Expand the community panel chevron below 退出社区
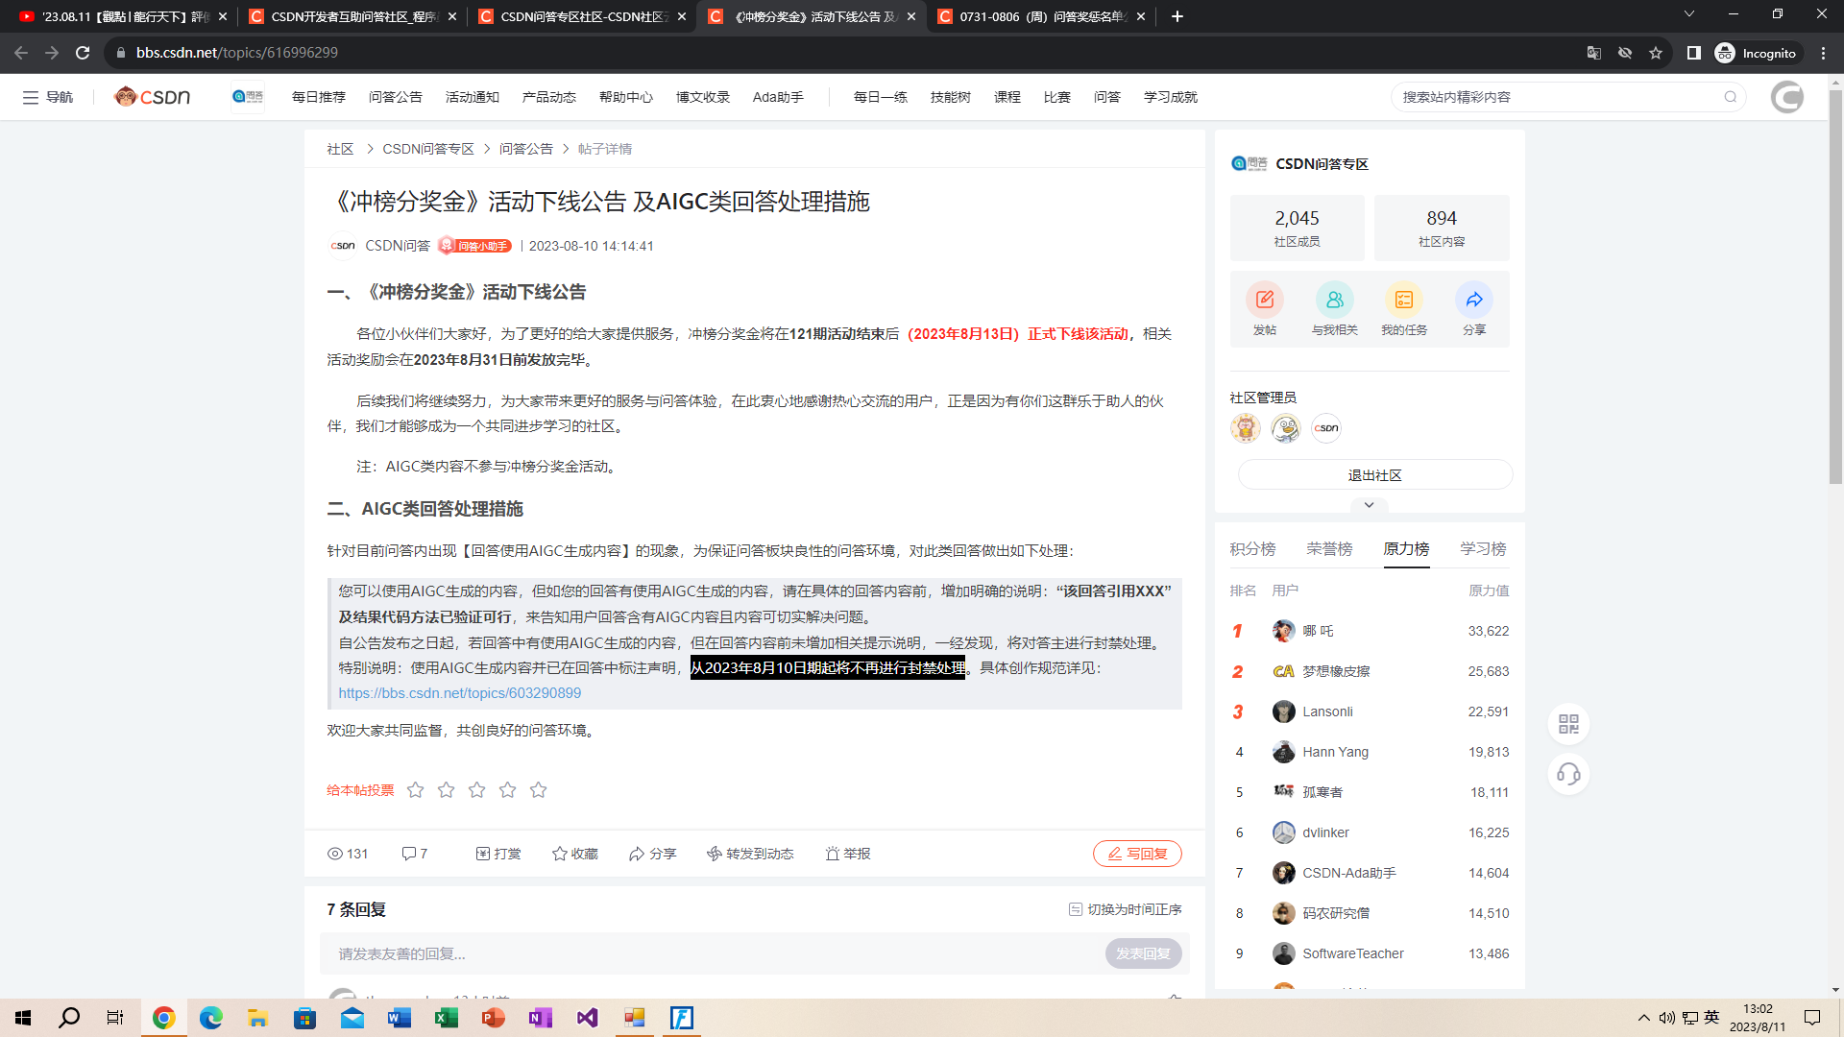 [x=1370, y=505]
